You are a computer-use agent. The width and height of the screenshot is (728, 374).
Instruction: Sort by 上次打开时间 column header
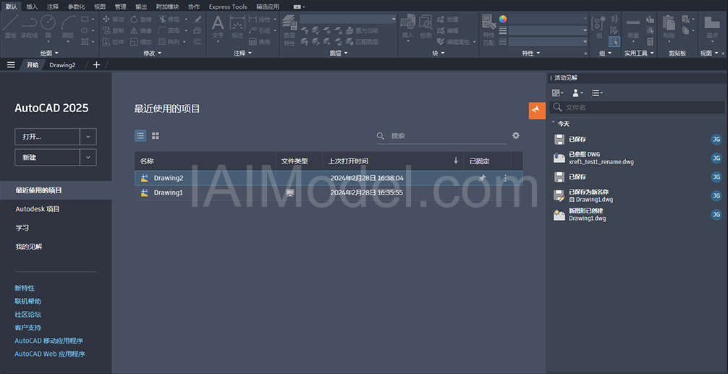(x=393, y=161)
